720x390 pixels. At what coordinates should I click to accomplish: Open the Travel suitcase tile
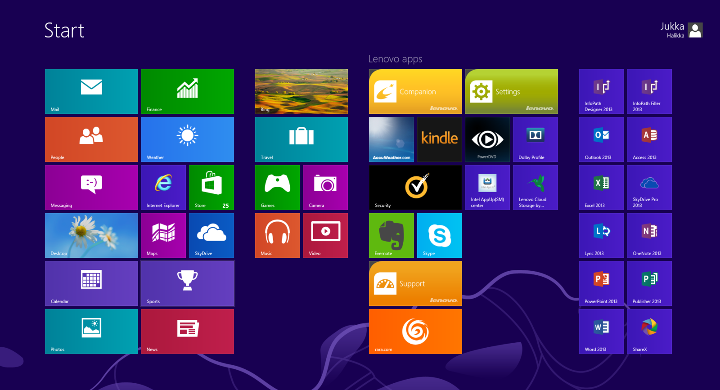301,139
